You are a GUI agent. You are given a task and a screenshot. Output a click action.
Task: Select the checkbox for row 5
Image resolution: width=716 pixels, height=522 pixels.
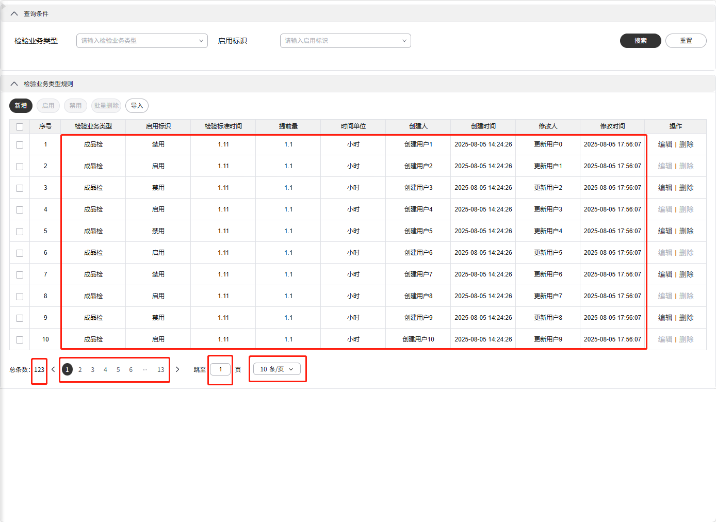[x=20, y=232]
